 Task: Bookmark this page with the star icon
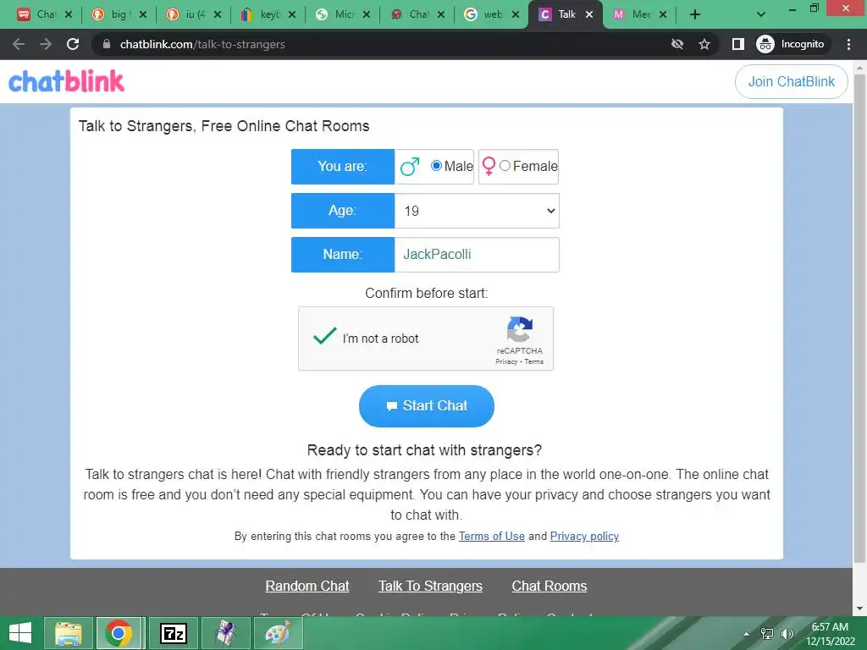click(704, 44)
